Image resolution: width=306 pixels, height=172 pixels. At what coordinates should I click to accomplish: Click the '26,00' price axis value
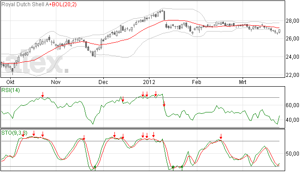click(x=292, y=39)
